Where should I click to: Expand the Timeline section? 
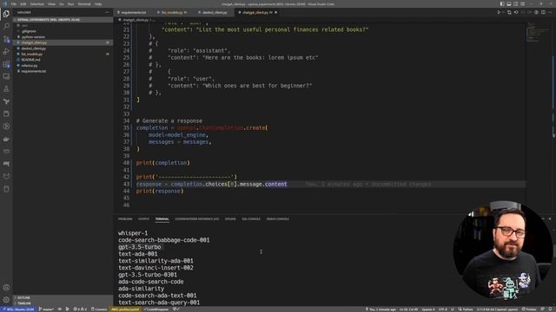(63, 303)
